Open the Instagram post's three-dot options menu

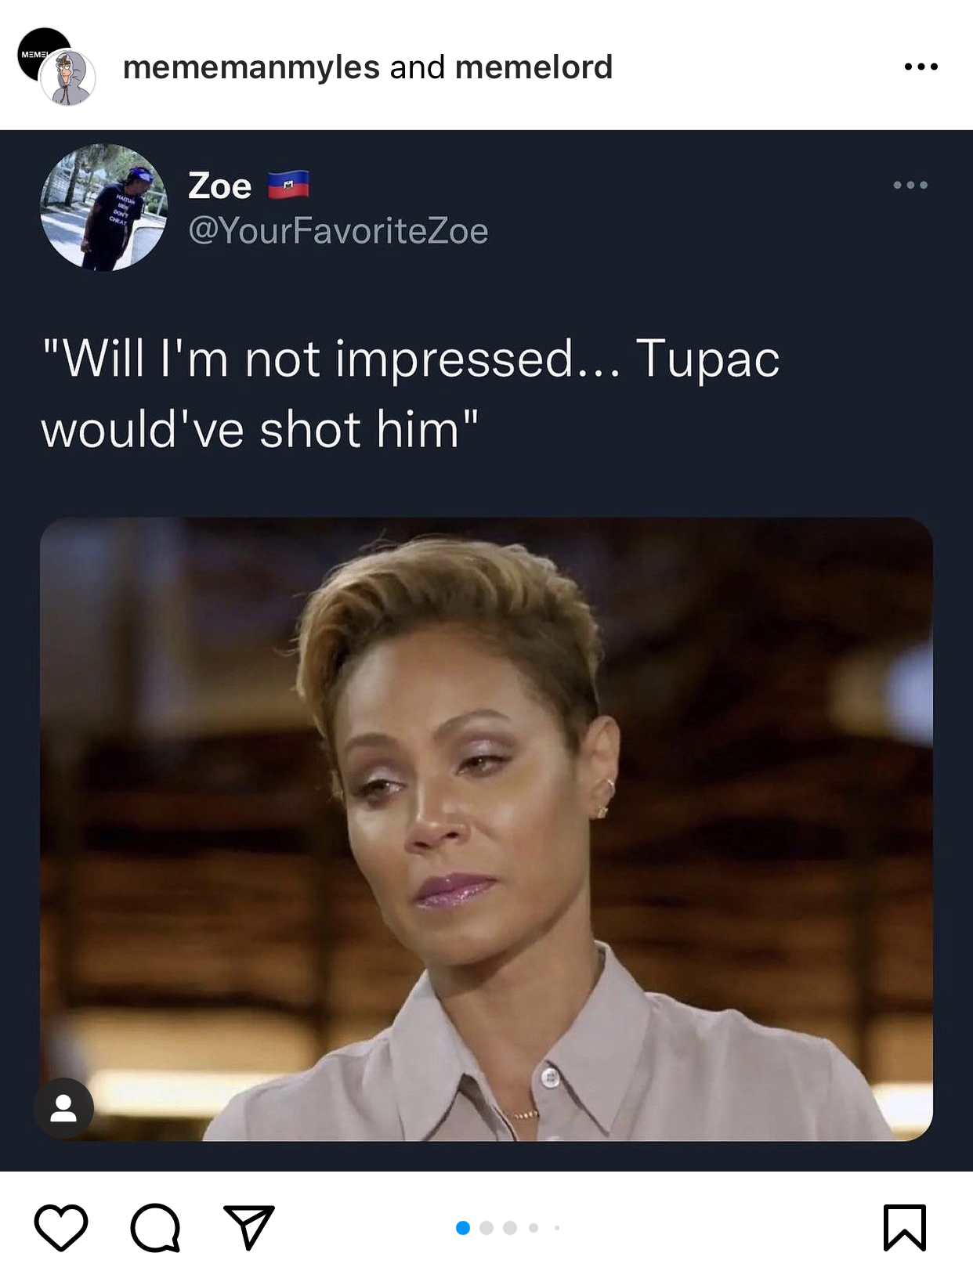coord(921,67)
